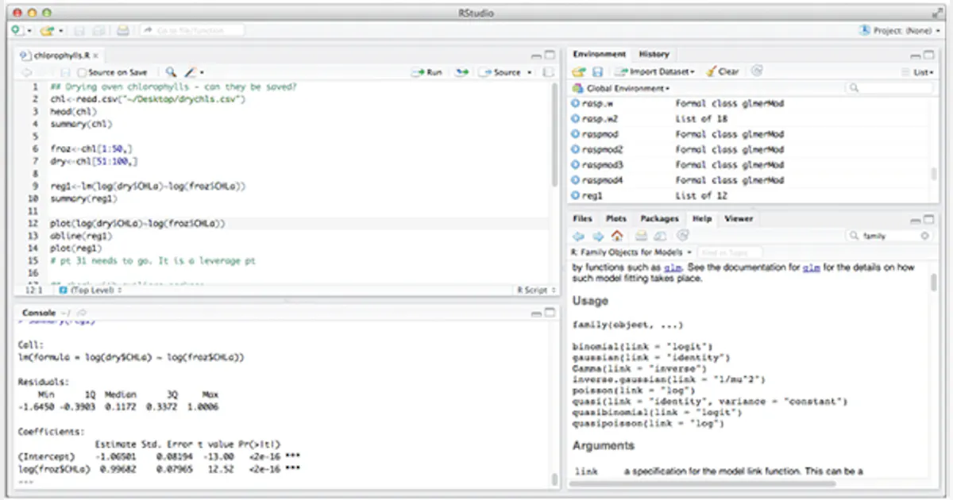Expand the reg1 list in Environment

(576, 195)
